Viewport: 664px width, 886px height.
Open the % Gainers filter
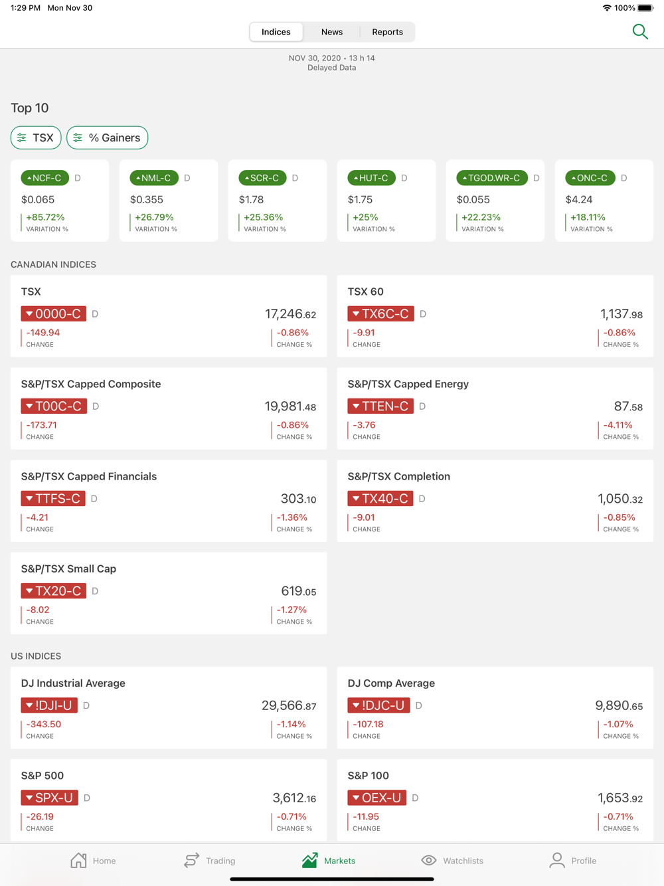107,137
